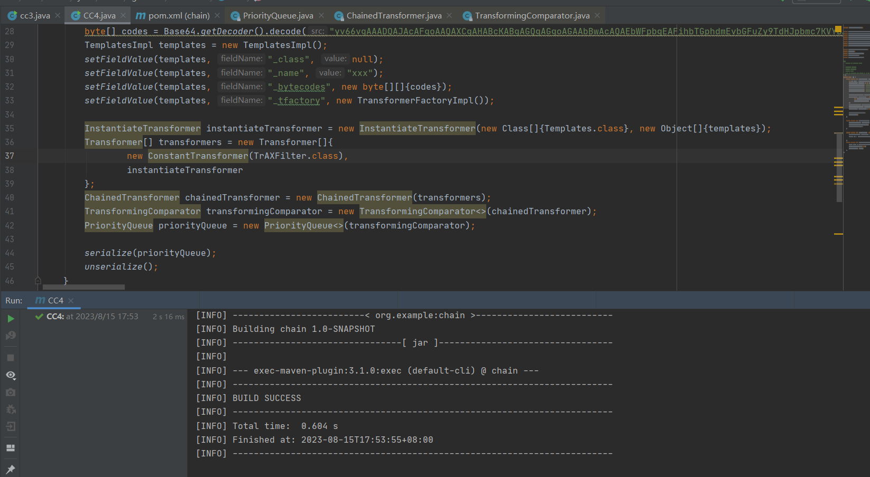Screen dimensions: 870x477
Task: Select the CC4 run configuration tab
Action: click(x=54, y=301)
